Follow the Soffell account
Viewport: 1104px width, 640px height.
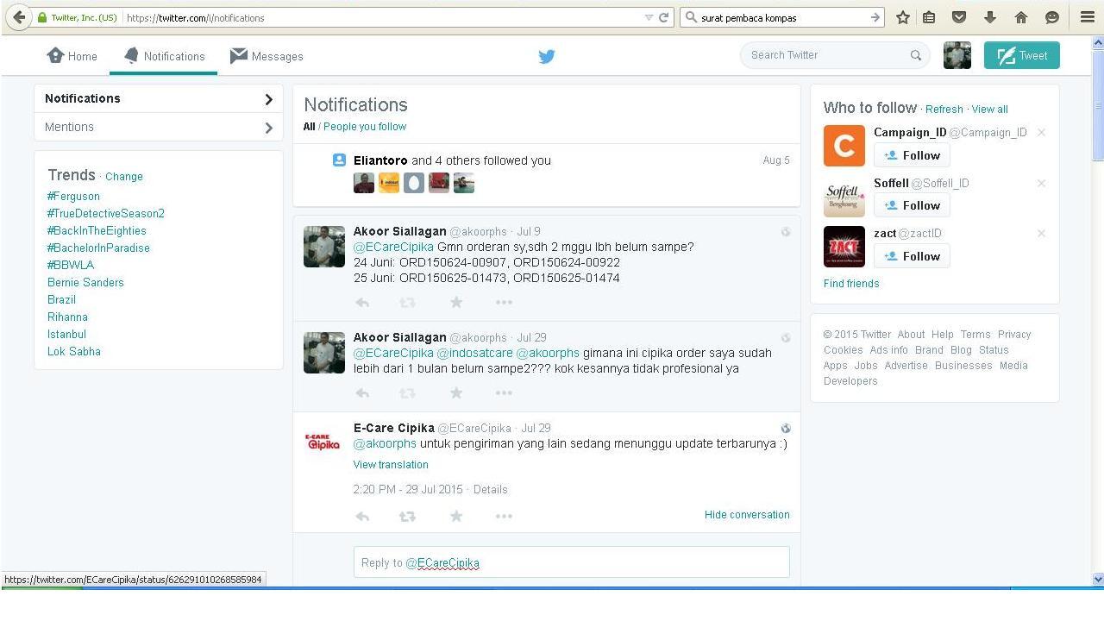[912, 205]
